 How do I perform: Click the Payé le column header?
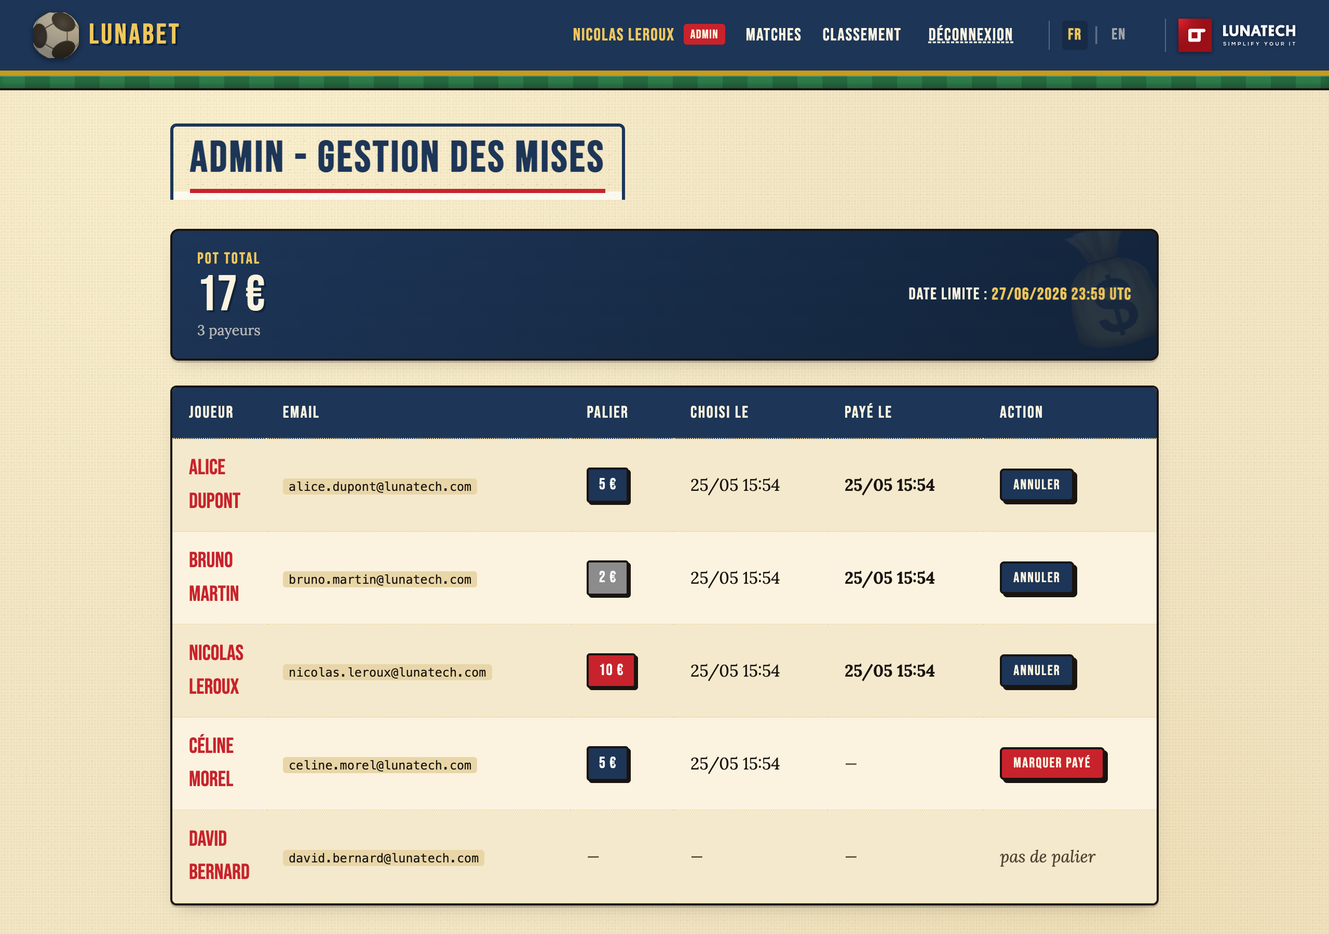[x=867, y=412]
